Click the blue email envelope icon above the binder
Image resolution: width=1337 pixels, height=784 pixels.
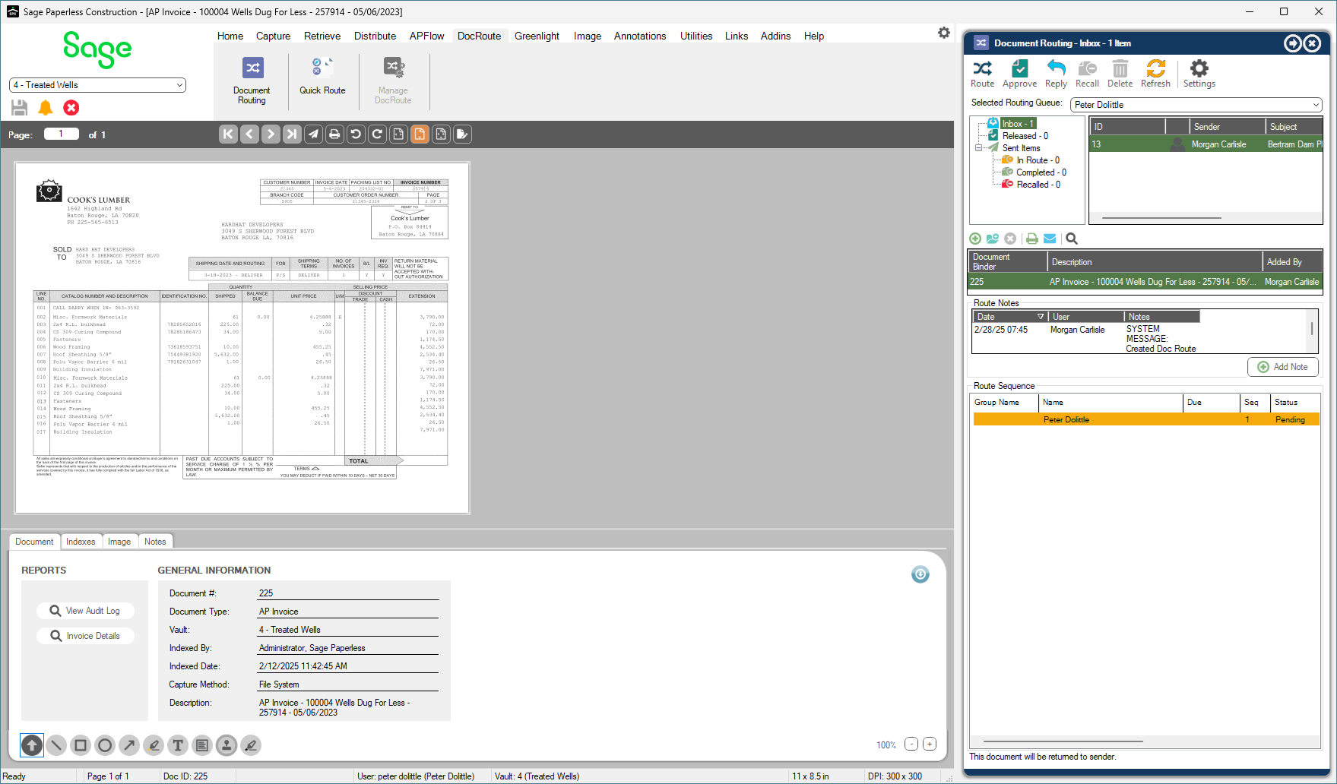pos(1050,239)
